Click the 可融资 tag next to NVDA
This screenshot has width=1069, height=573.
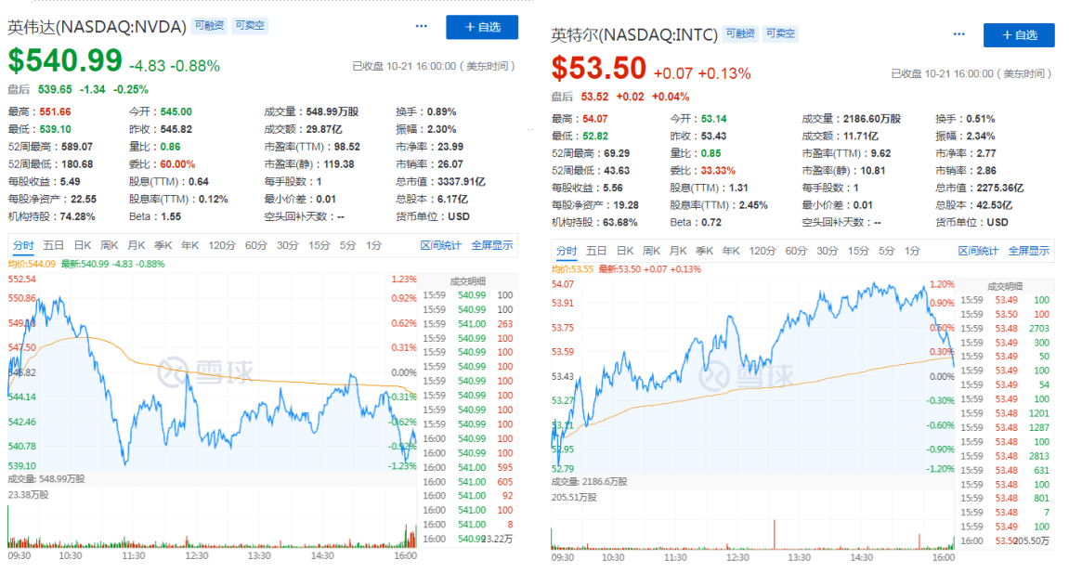(209, 26)
